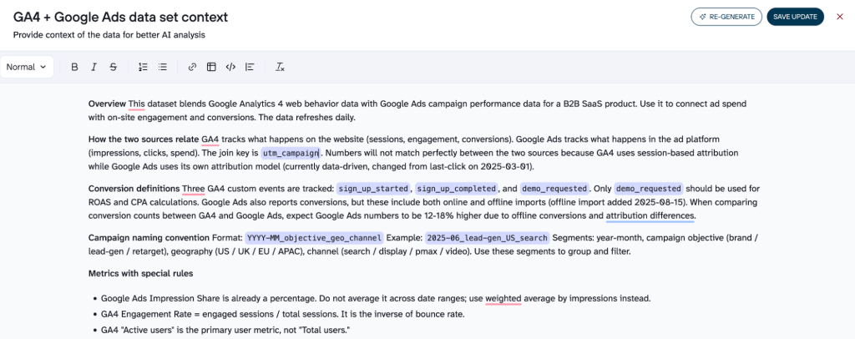Click the underlined word 'Three'
Viewport: 855px width, 339px height.
[194, 189]
